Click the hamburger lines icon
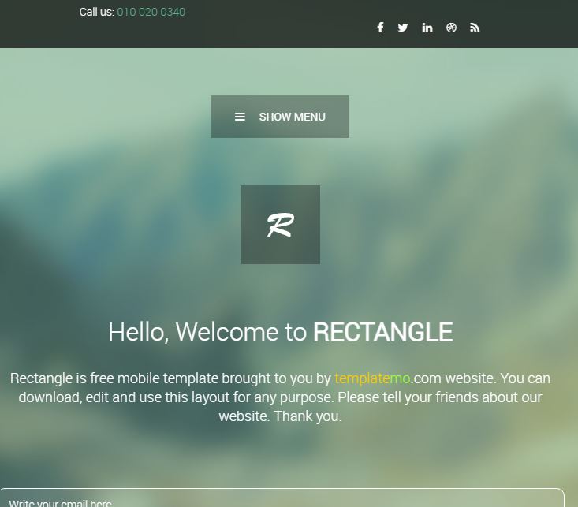 240,117
